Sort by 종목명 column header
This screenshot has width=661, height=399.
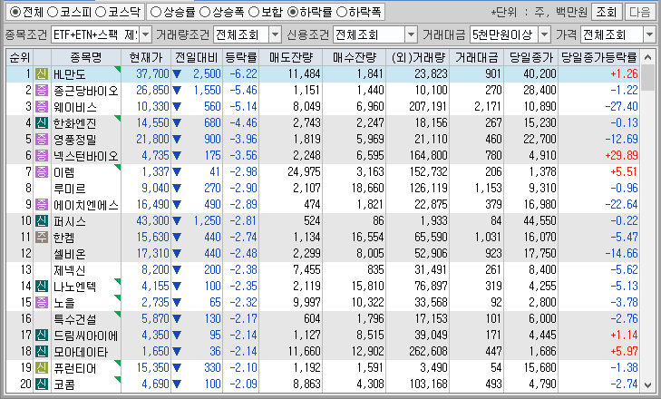point(86,57)
